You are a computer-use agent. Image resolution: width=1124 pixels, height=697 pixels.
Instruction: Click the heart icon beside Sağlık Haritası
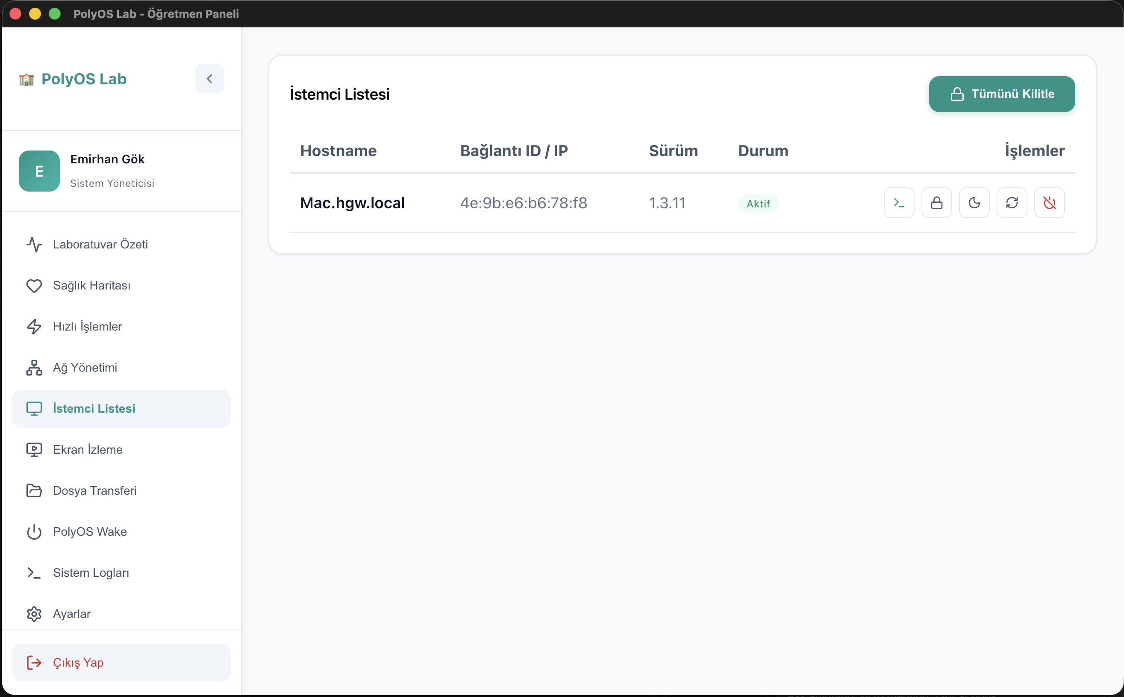34,286
